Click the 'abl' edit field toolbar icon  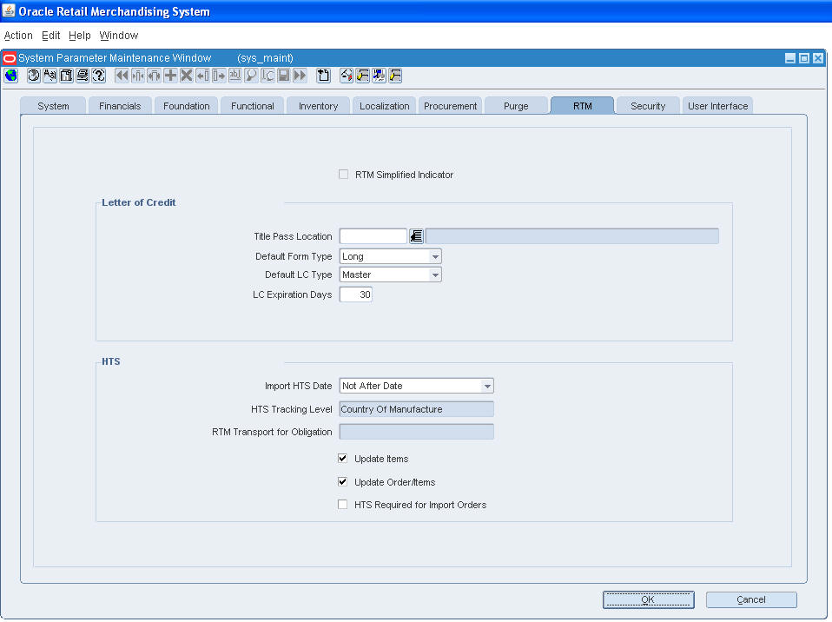click(235, 76)
